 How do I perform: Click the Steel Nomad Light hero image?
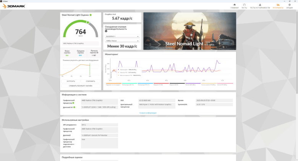[189, 31]
